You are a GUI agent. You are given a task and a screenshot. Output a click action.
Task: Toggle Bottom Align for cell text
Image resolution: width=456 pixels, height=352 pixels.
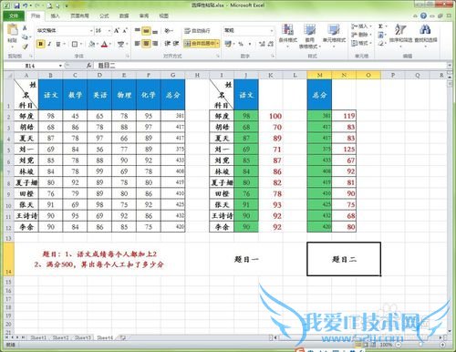[155, 31]
